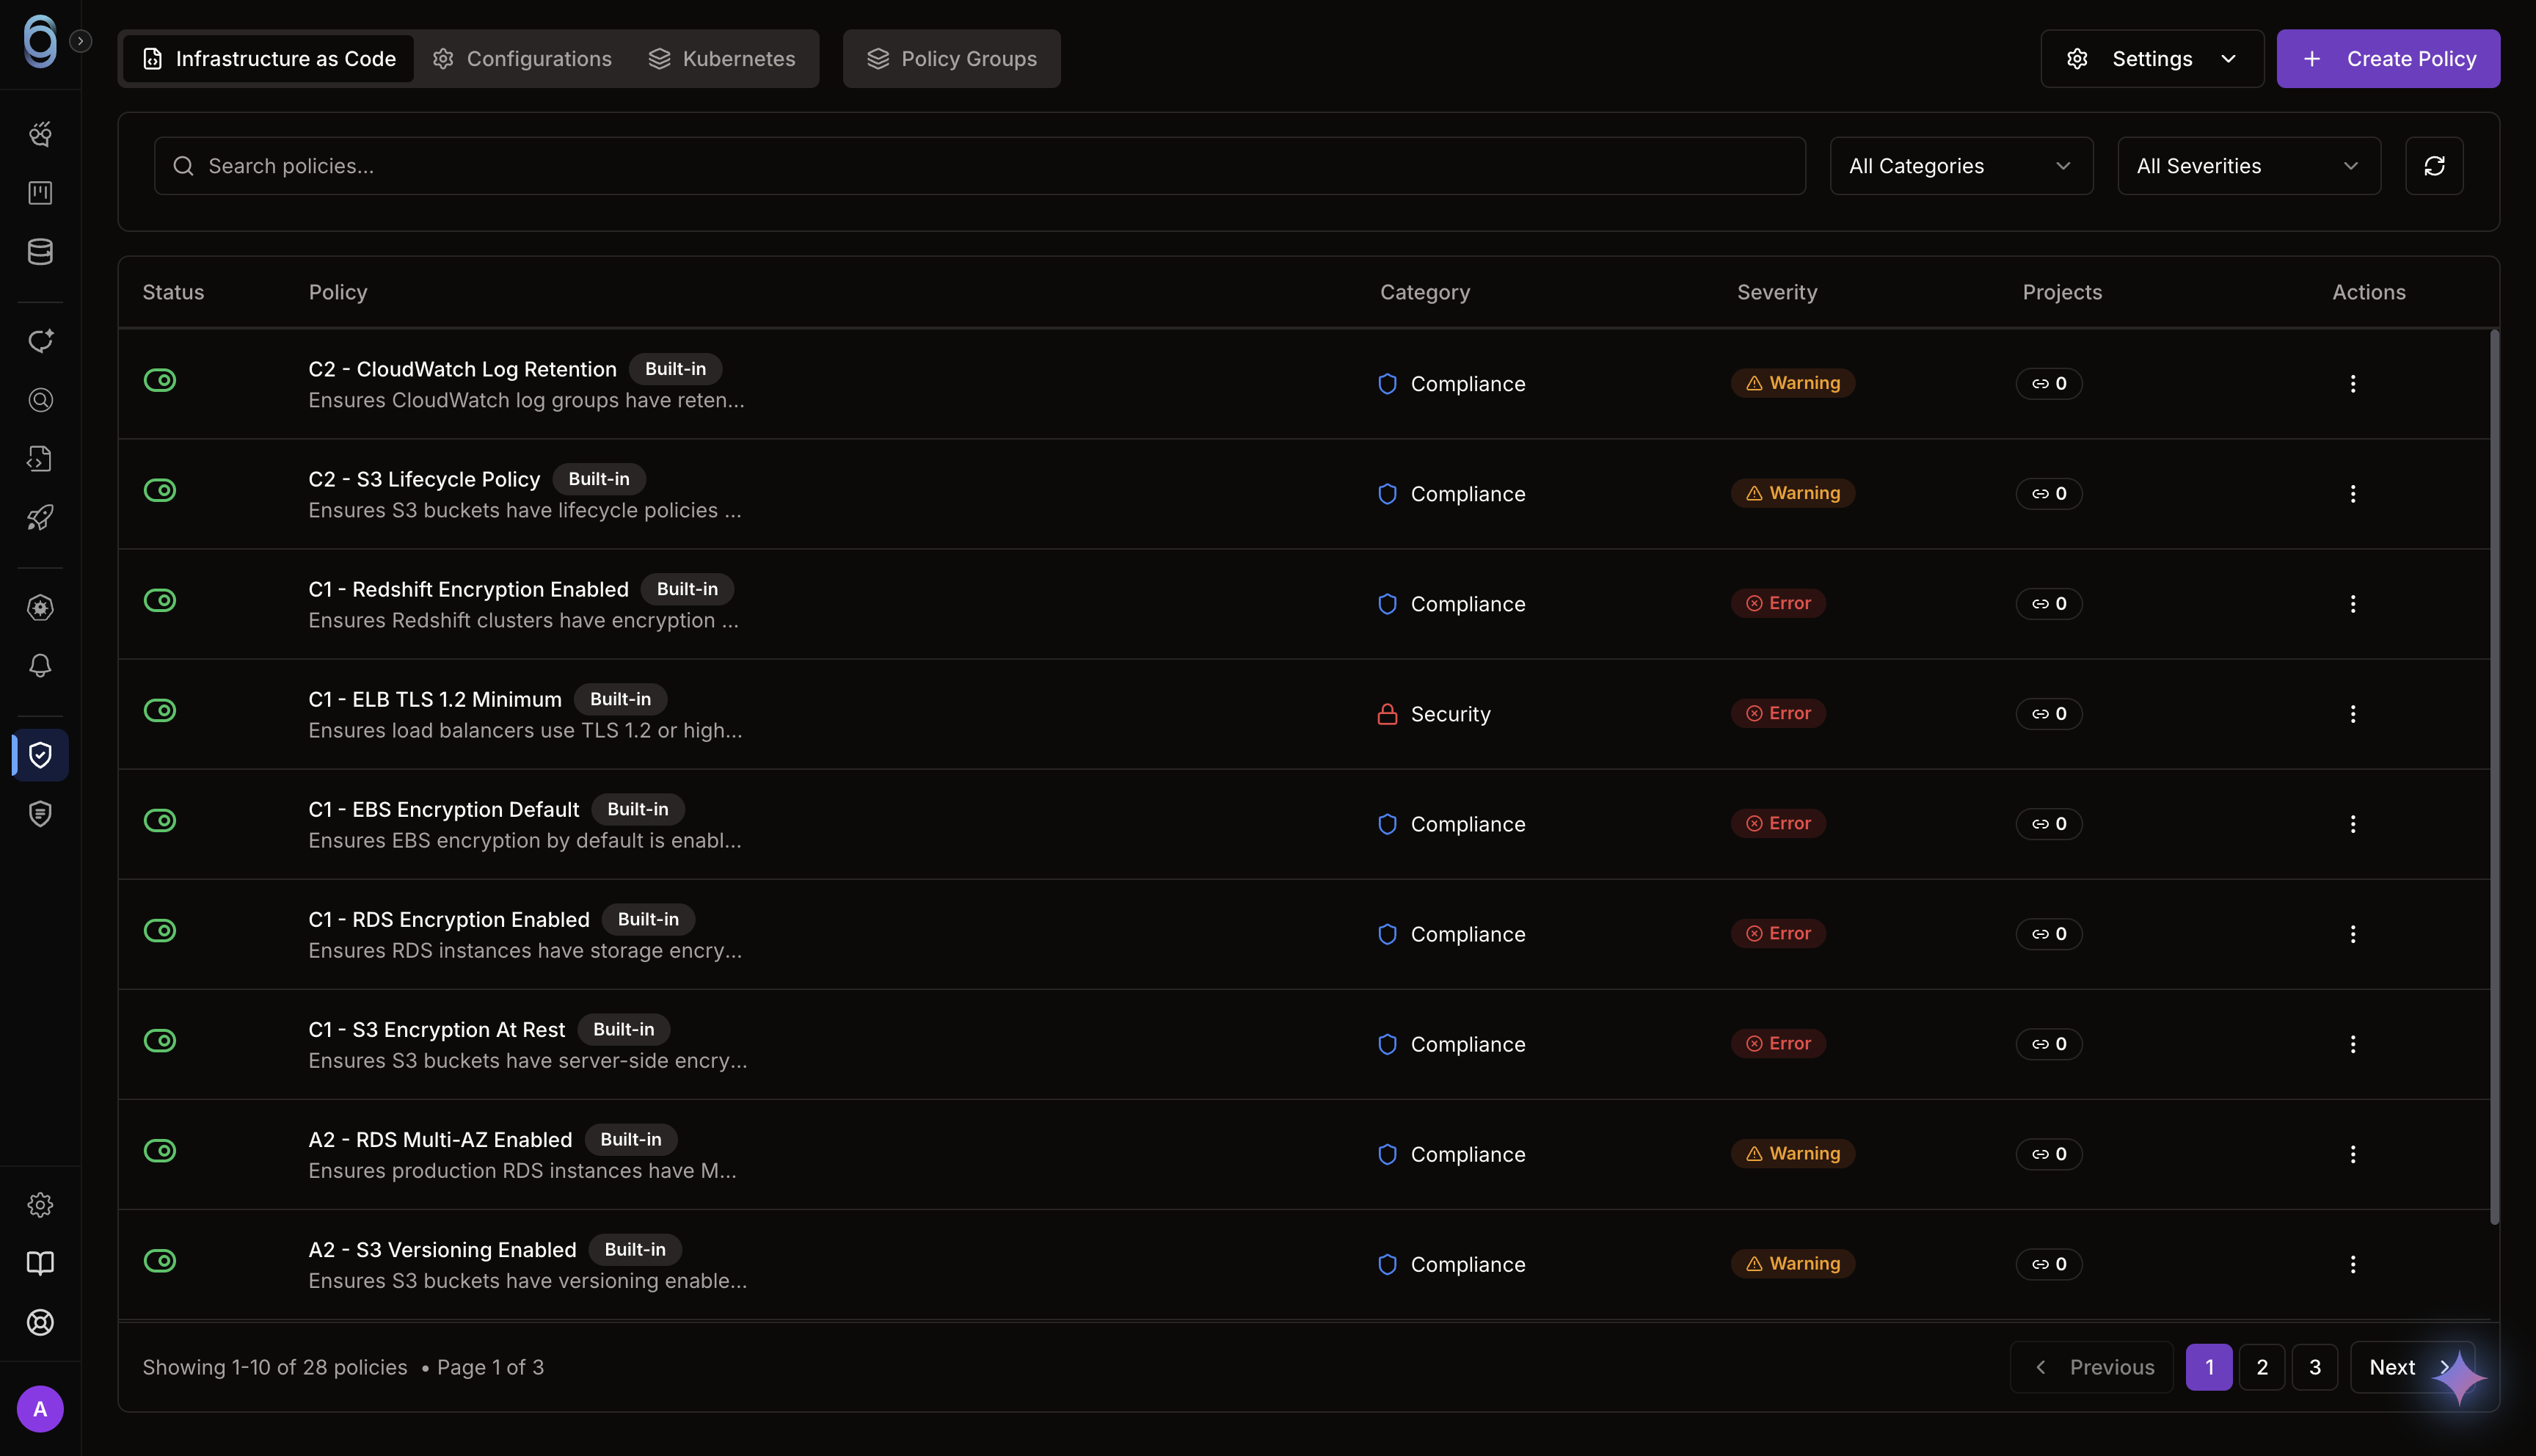Go to page 3 of policies
The height and width of the screenshot is (1456, 2536).
pyautogui.click(x=2314, y=1367)
